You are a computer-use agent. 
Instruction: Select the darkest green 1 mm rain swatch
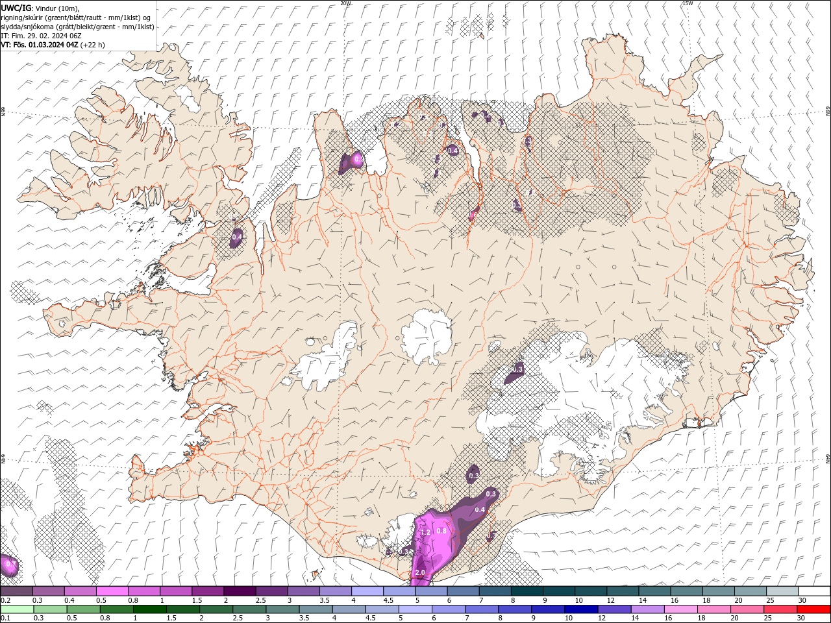click(x=149, y=609)
